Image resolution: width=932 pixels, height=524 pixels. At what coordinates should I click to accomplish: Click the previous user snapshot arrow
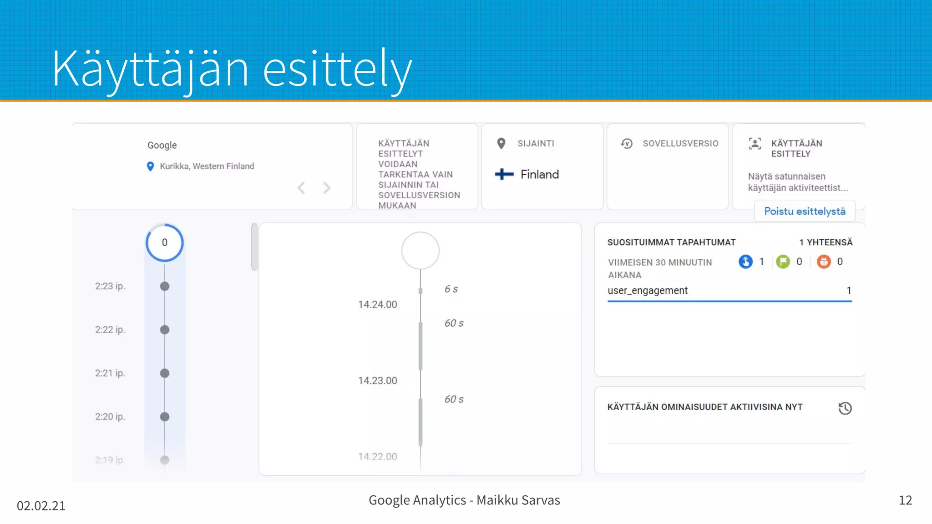pyautogui.click(x=301, y=188)
